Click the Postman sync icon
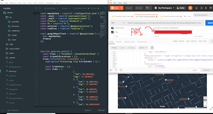This screenshot has width=213, height=114. tap(190, 8)
